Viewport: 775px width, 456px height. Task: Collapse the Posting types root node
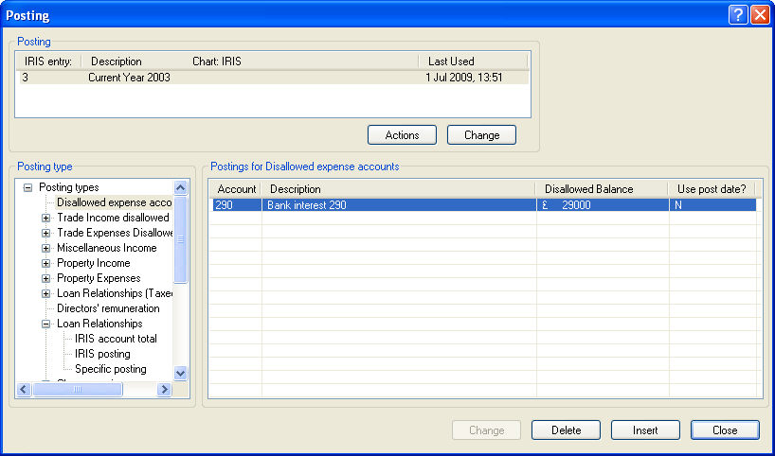click(x=27, y=187)
